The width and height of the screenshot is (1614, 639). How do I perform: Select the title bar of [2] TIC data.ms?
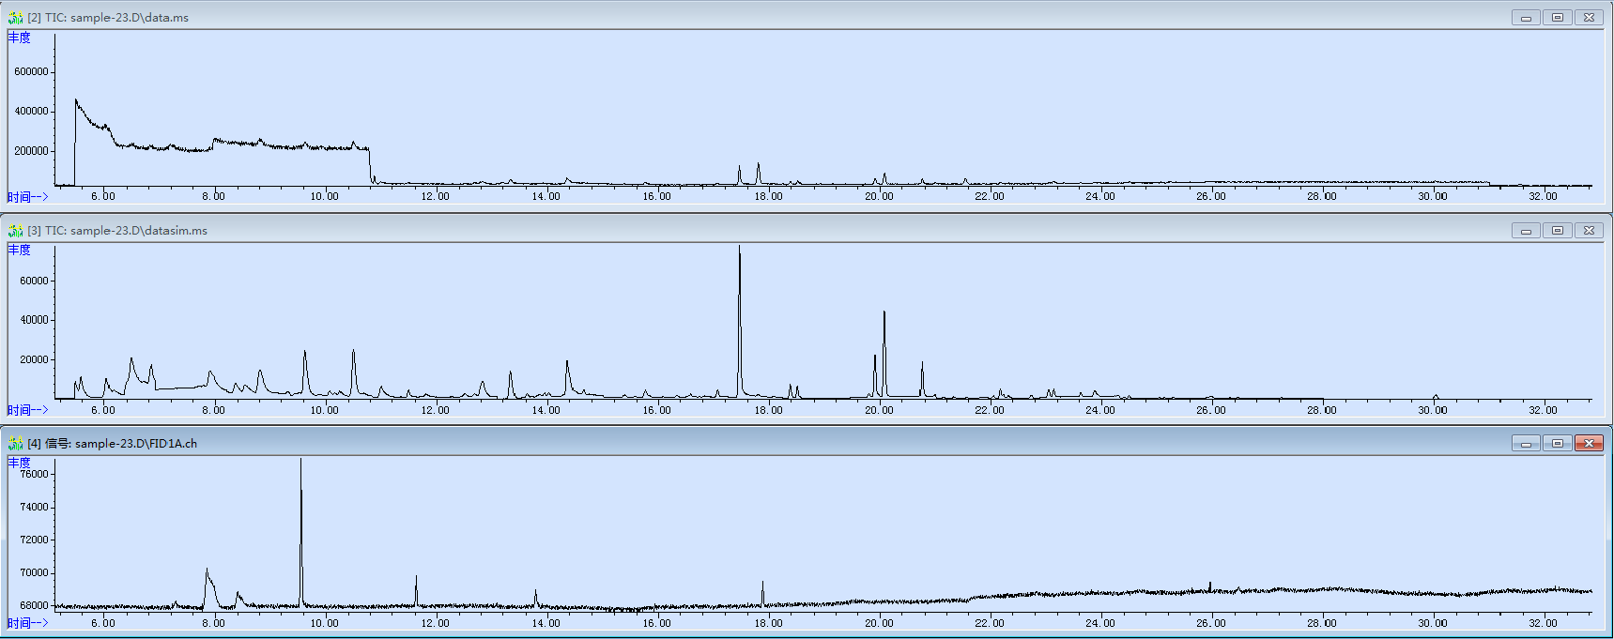tap(751, 18)
